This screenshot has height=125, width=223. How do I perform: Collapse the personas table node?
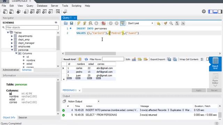click(x=12, y=50)
